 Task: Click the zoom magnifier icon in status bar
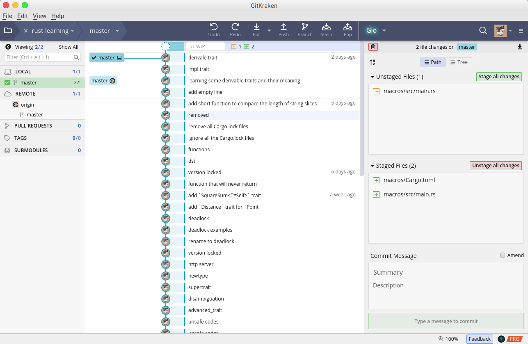point(441,339)
